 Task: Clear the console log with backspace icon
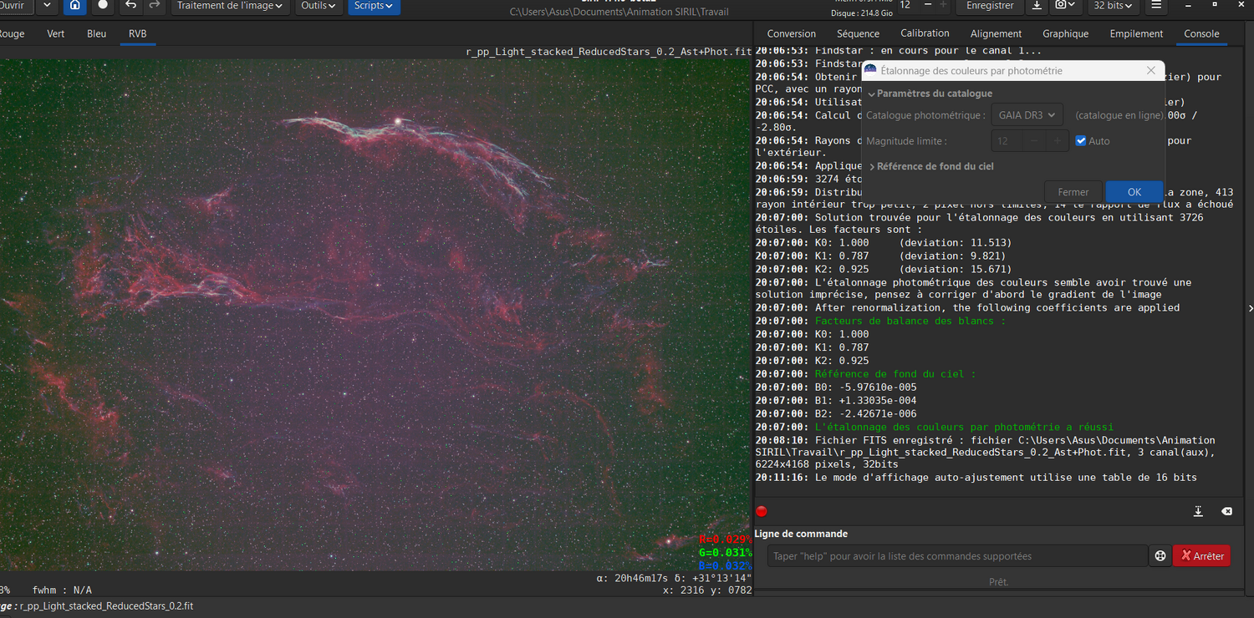(1226, 511)
